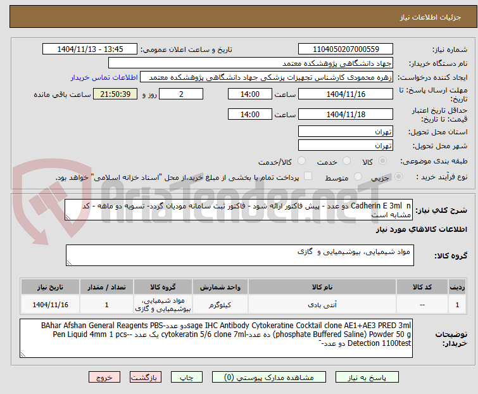Click the تاریخ نیاز column header

tap(50, 287)
